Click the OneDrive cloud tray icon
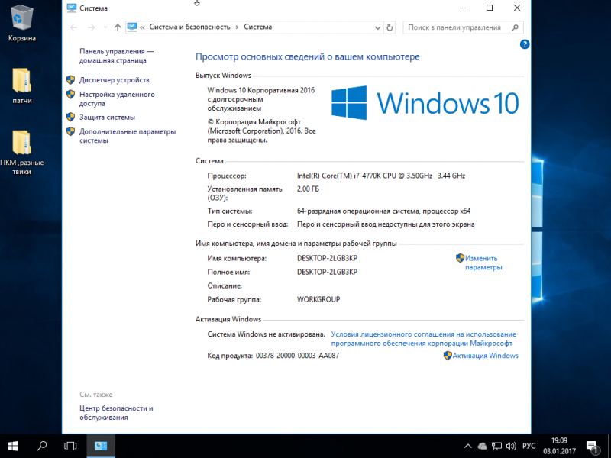The height and width of the screenshot is (458, 611). click(483, 447)
